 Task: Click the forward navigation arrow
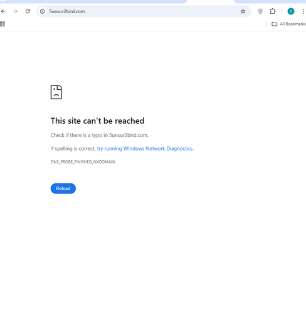[x=15, y=11]
